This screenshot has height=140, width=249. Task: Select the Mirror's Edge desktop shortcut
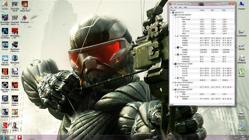[x=5, y=126]
